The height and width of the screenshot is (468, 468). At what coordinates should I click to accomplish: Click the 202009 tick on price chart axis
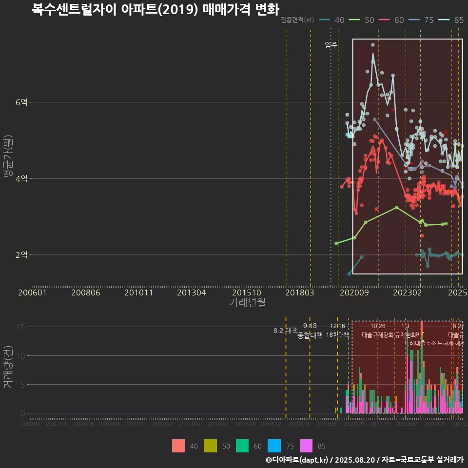pyautogui.click(x=354, y=292)
